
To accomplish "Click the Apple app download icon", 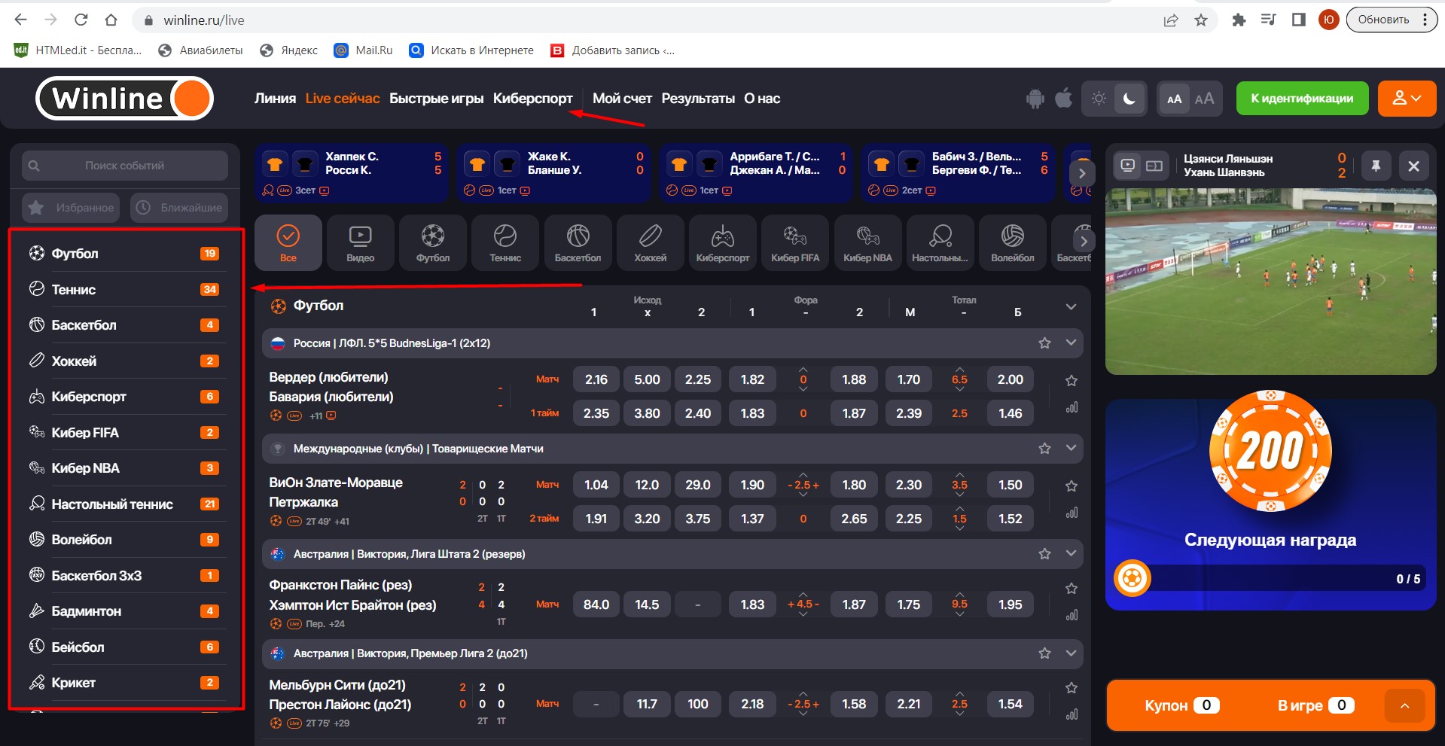I will (1063, 99).
